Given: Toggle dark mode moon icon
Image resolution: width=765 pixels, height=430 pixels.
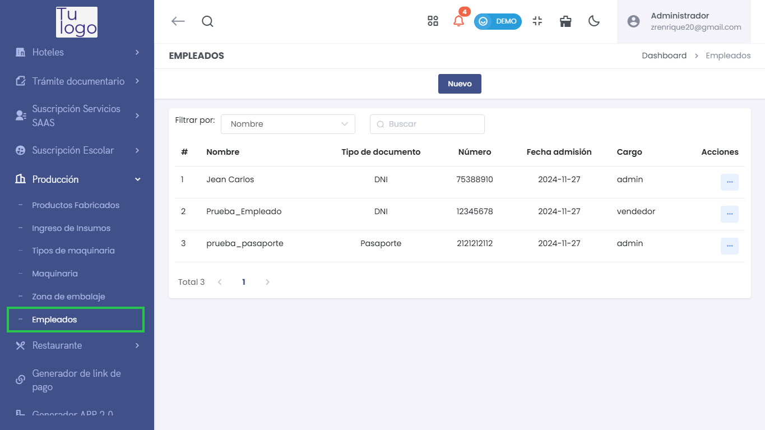Looking at the screenshot, I should coord(594,21).
